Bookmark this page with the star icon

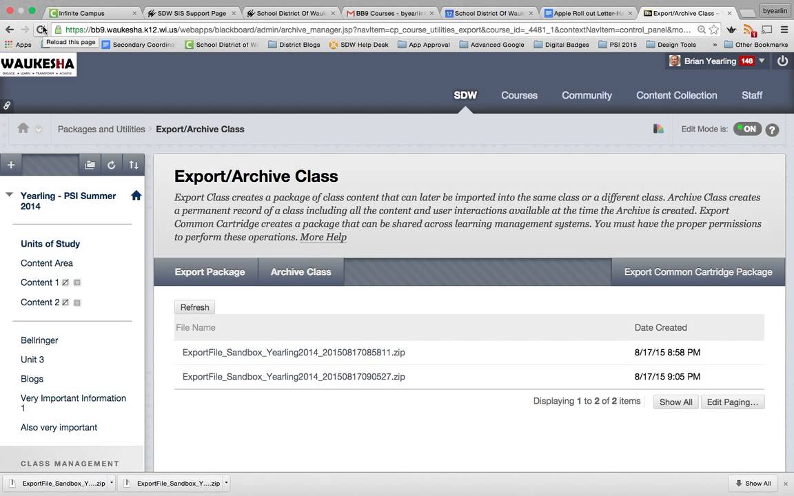click(714, 30)
